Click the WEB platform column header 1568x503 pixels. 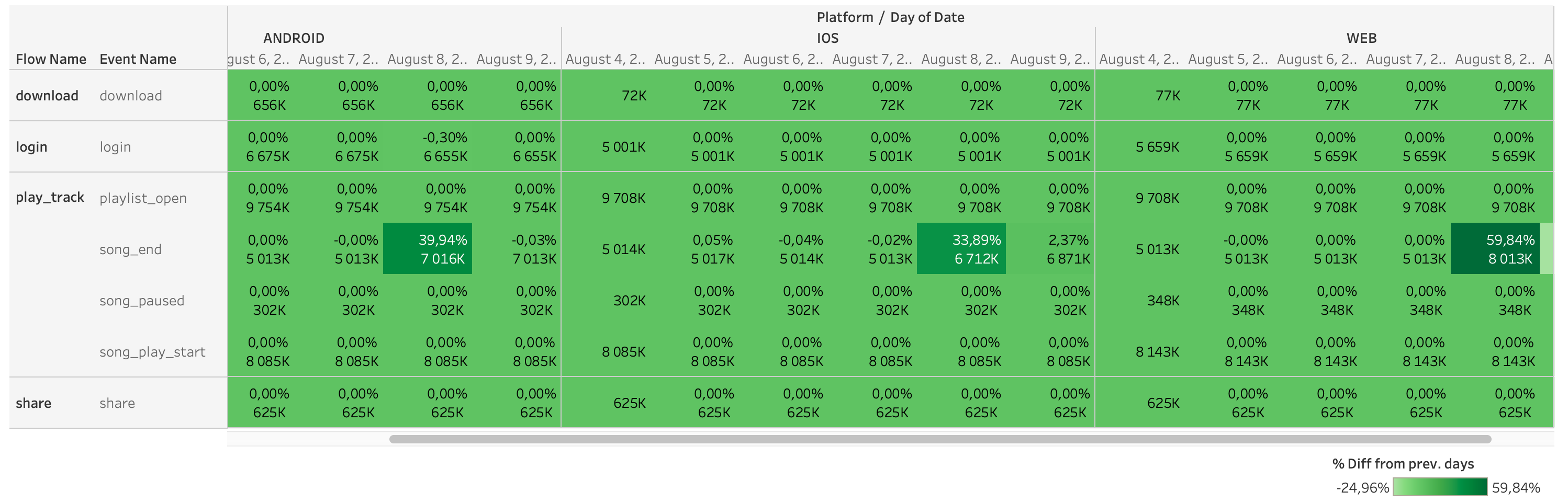pos(1361,38)
